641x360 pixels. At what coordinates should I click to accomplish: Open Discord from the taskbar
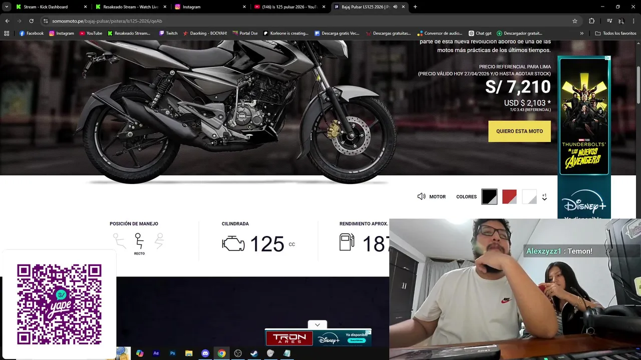[205, 353]
